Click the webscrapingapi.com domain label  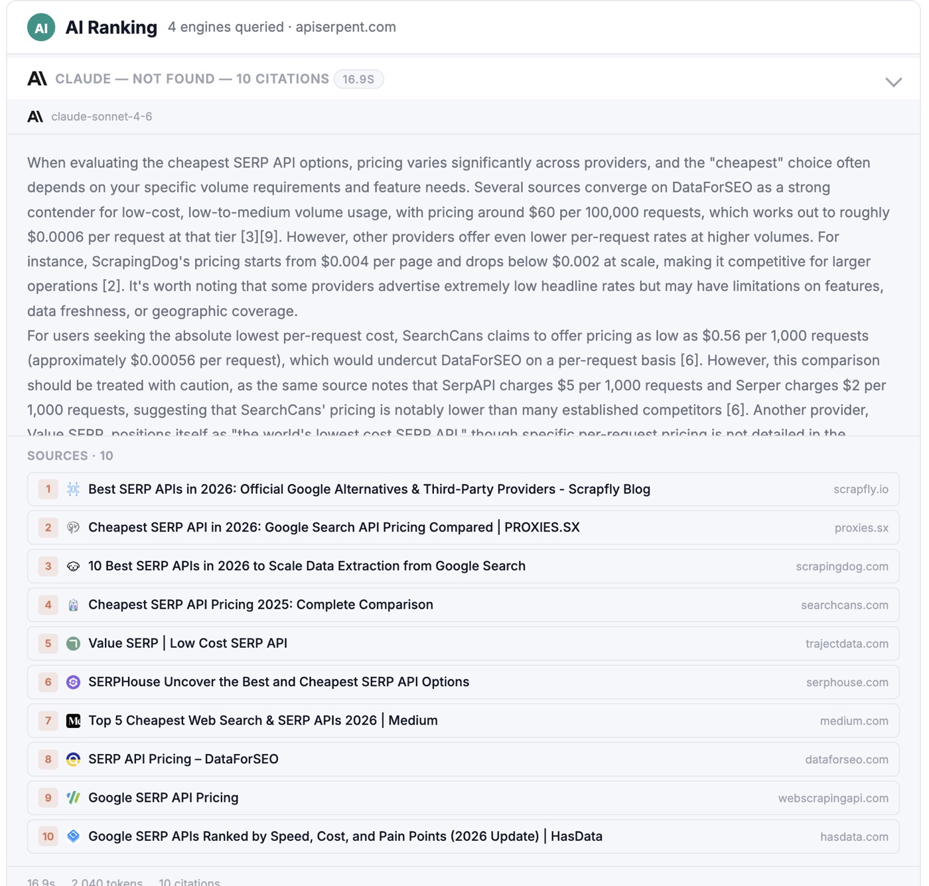(833, 798)
